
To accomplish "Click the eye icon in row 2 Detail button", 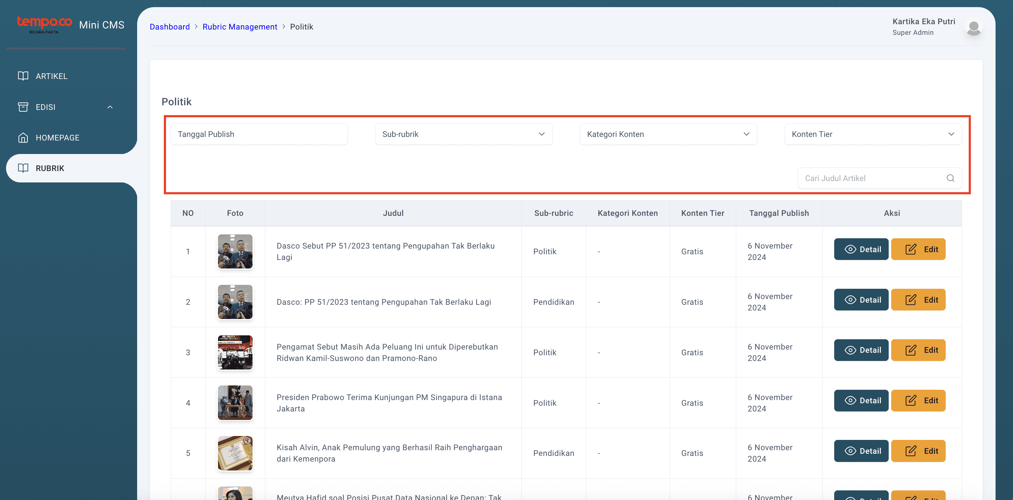I will coord(850,300).
